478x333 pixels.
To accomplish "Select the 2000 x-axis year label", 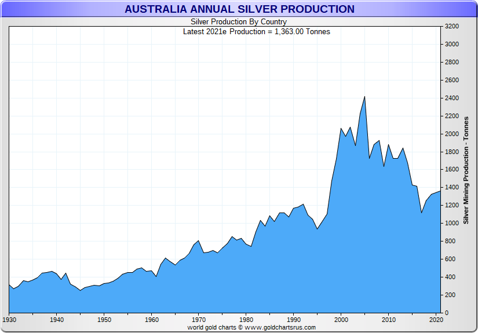I will pyautogui.click(x=341, y=320).
